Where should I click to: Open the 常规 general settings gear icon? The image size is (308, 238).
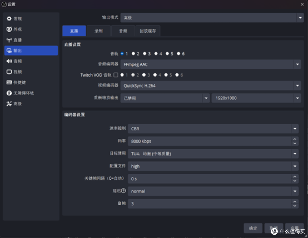9,19
